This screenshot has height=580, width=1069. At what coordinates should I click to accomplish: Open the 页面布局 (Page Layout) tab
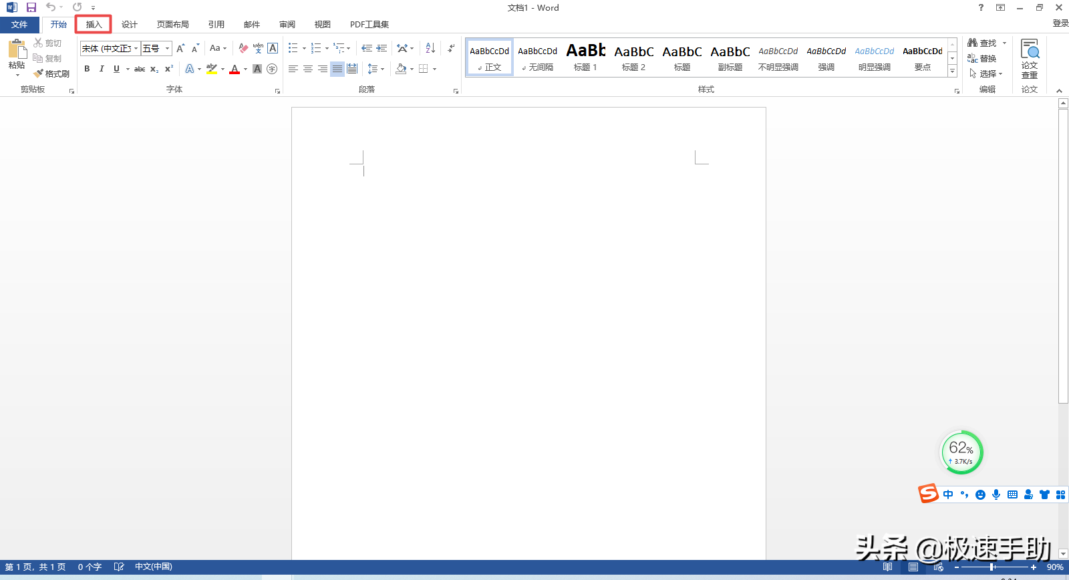pyautogui.click(x=172, y=25)
